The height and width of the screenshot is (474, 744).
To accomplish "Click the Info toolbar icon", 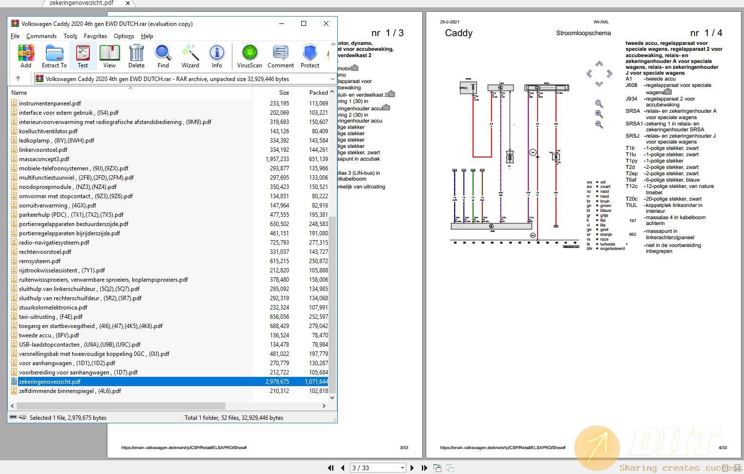I will 217,56.
